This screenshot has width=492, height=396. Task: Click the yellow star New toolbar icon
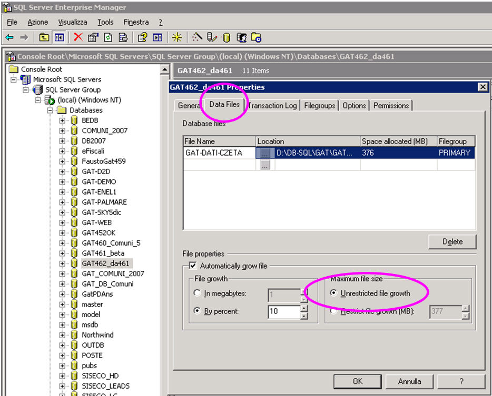point(176,37)
